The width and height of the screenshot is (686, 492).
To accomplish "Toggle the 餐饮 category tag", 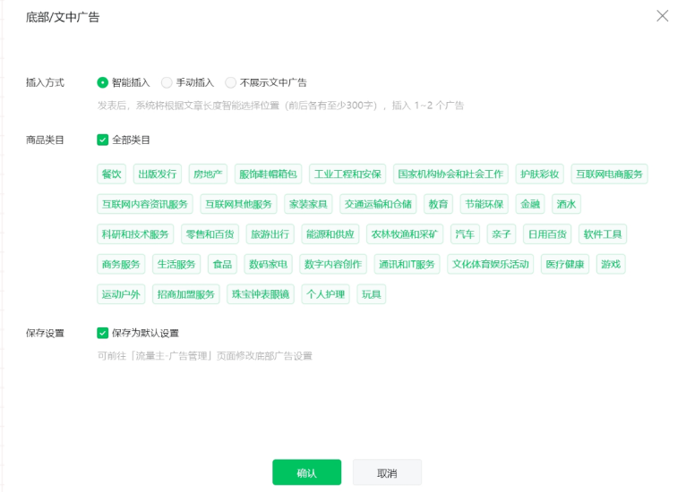I will click(x=112, y=174).
